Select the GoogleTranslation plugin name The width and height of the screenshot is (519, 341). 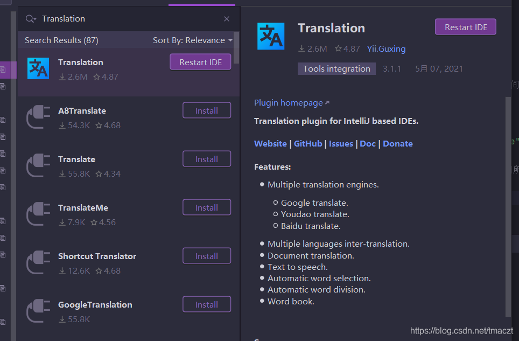pyautogui.click(x=95, y=305)
